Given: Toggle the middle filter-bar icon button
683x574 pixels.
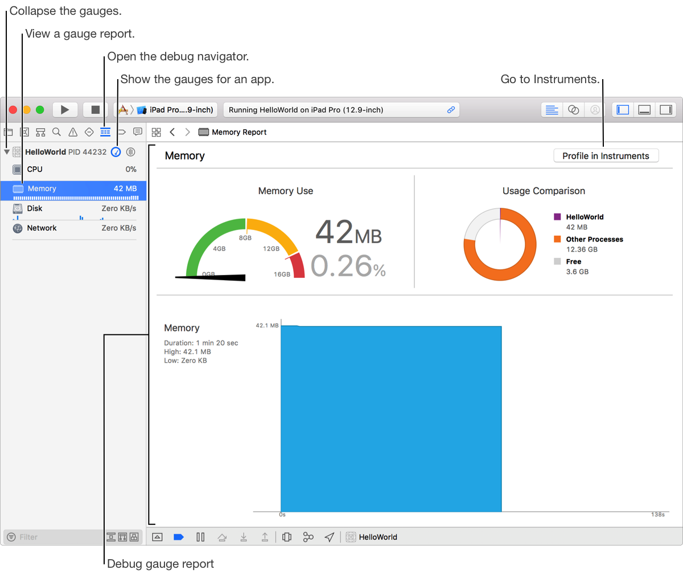Looking at the screenshot, I should pyautogui.click(x=123, y=537).
